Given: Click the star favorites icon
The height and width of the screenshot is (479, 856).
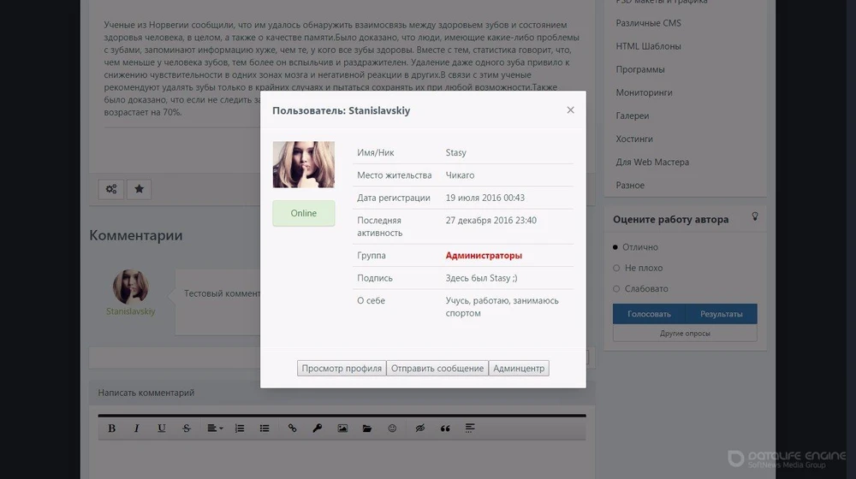Looking at the screenshot, I should (x=140, y=189).
